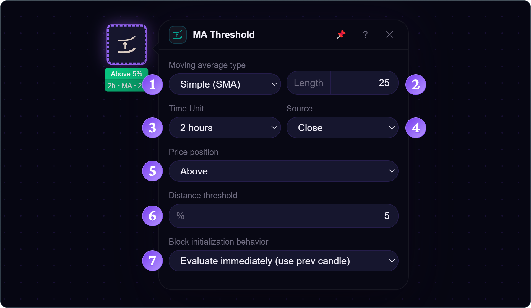Click the Length input field showing 25
This screenshot has width=531, height=308.
342,83
